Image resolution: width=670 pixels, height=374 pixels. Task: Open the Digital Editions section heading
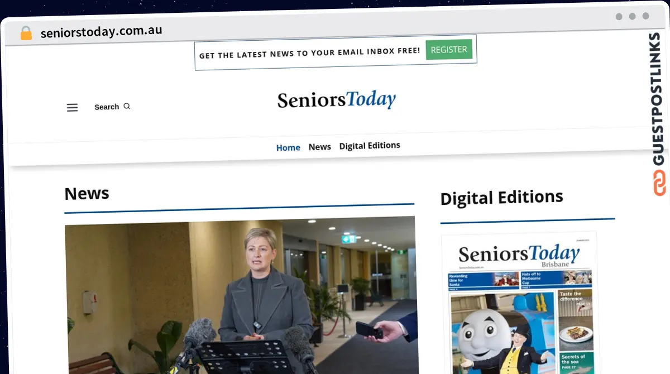501,197
